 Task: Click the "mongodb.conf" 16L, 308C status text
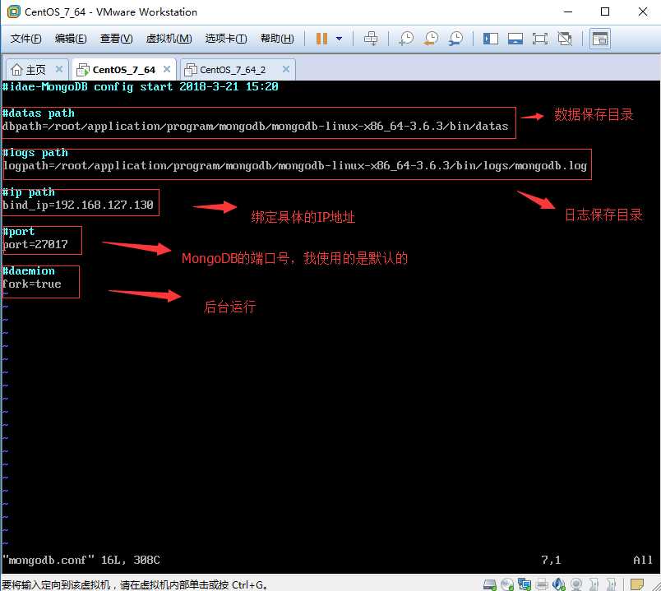81,561
